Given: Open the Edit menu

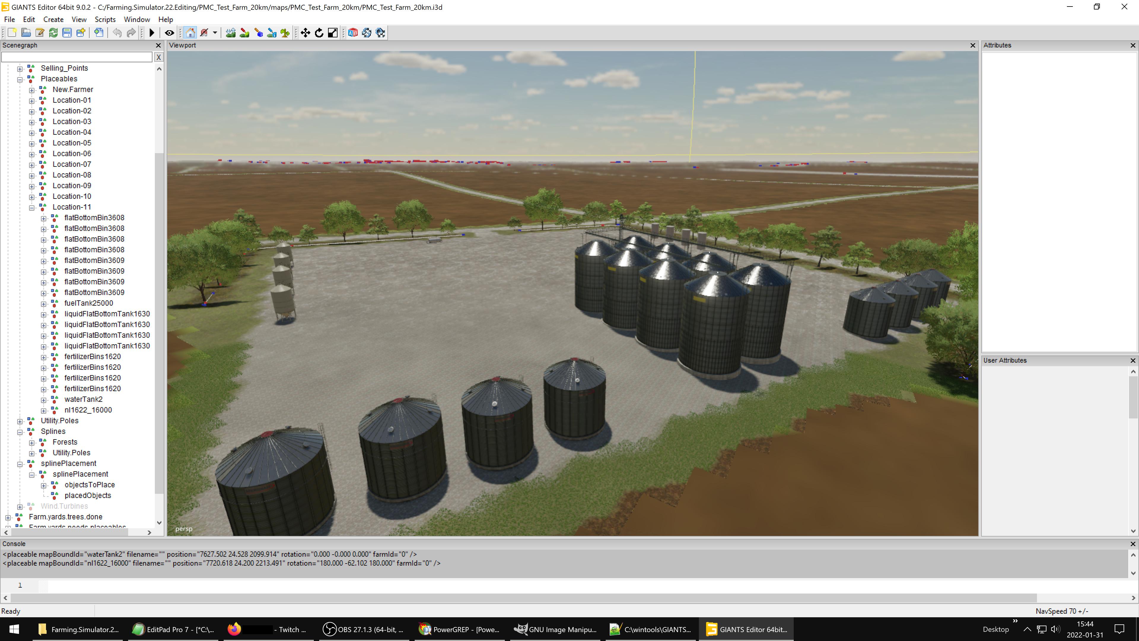Looking at the screenshot, I should 29,20.
